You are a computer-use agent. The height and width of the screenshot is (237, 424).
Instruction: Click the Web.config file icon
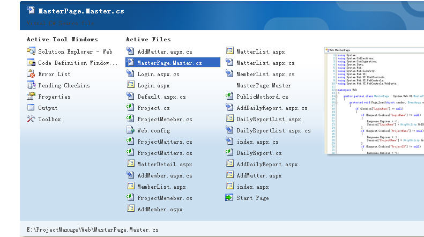(x=130, y=130)
